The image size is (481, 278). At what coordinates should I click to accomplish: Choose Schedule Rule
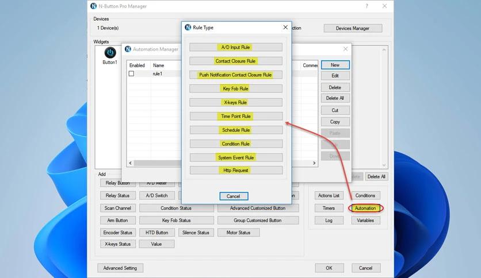(x=236, y=130)
